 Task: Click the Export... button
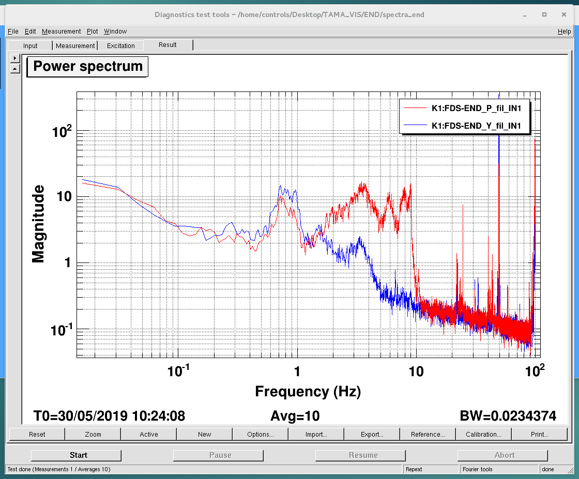[372, 434]
